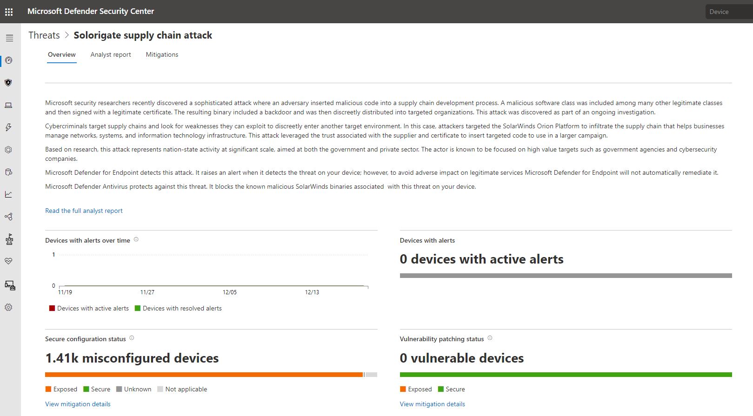Click the orange misconfigured devices bar
The width and height of the screenshot is (753, 416).
tap(204, 375)
